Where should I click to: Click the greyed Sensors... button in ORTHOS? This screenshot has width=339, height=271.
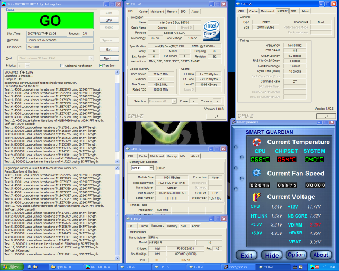click(109, 40)
